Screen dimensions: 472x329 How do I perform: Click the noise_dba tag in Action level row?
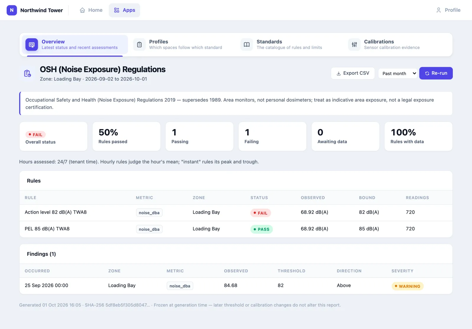pyautogui.click(x=149, y=213)
